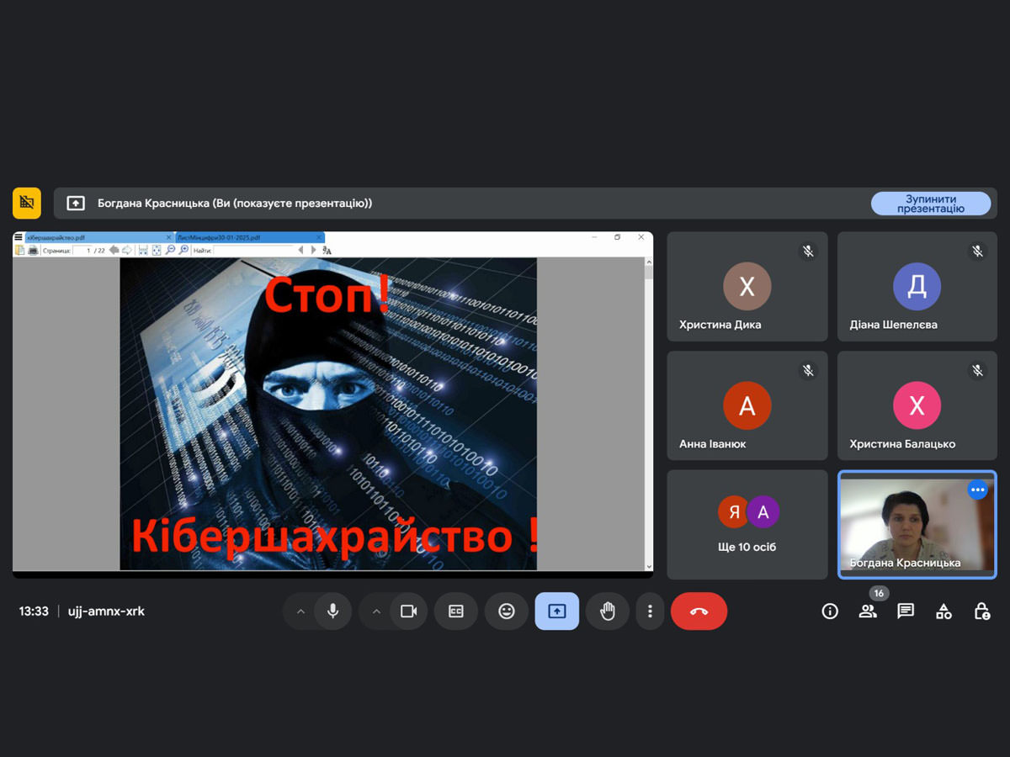Image resolution: width=1010 pixels, height=757 pixels.
Task: Click muted mic icon on Христина Балацько tile
Action: coord(977,370)
